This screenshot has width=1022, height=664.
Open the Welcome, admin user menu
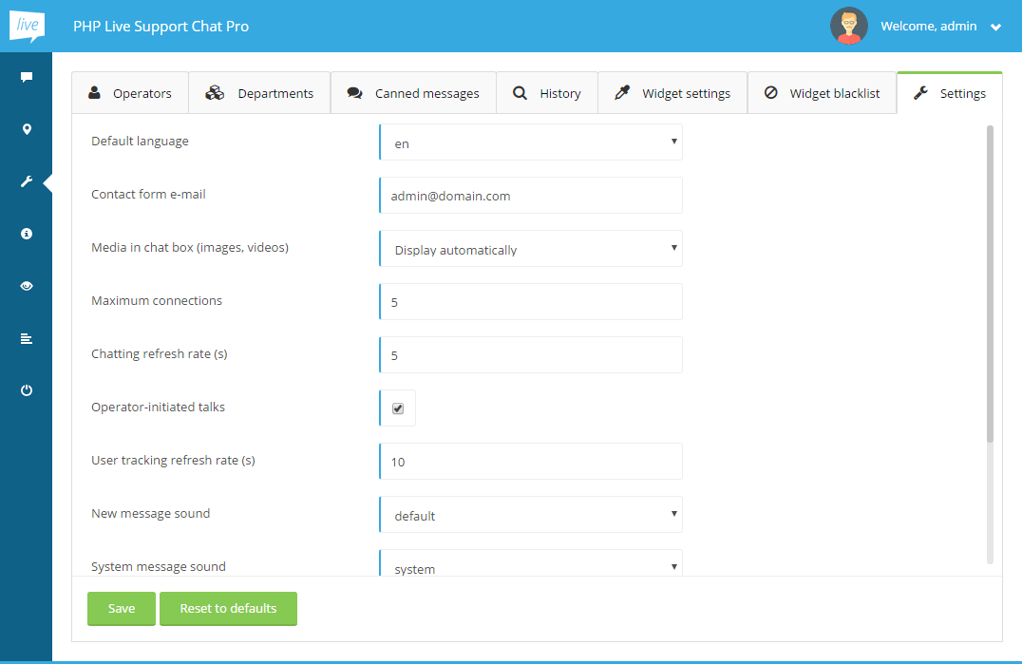[939, 27]
